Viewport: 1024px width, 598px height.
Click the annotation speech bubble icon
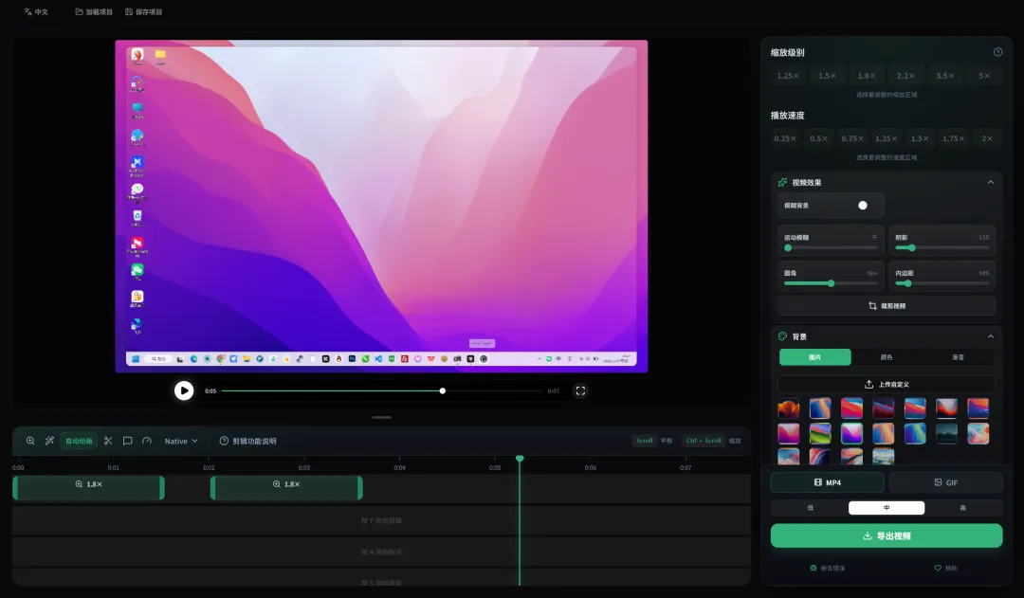tap(127, 441)
